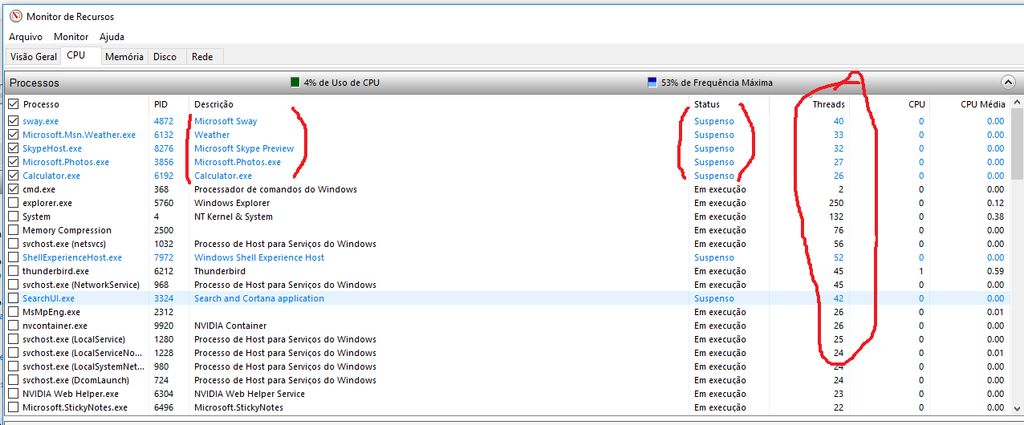The width and height of the screenshot is (1024, 425).
Task: Click the scrollbar up arrow in process list
Action: [1016, 103]
